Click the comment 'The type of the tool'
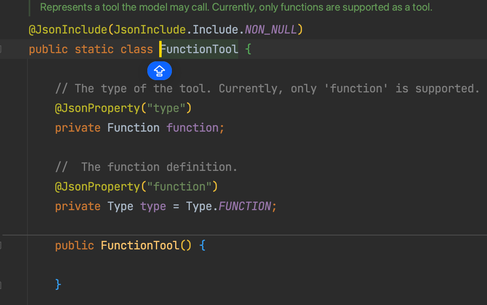The height and width of the screenshot is (305, 487). click(267, 89)
